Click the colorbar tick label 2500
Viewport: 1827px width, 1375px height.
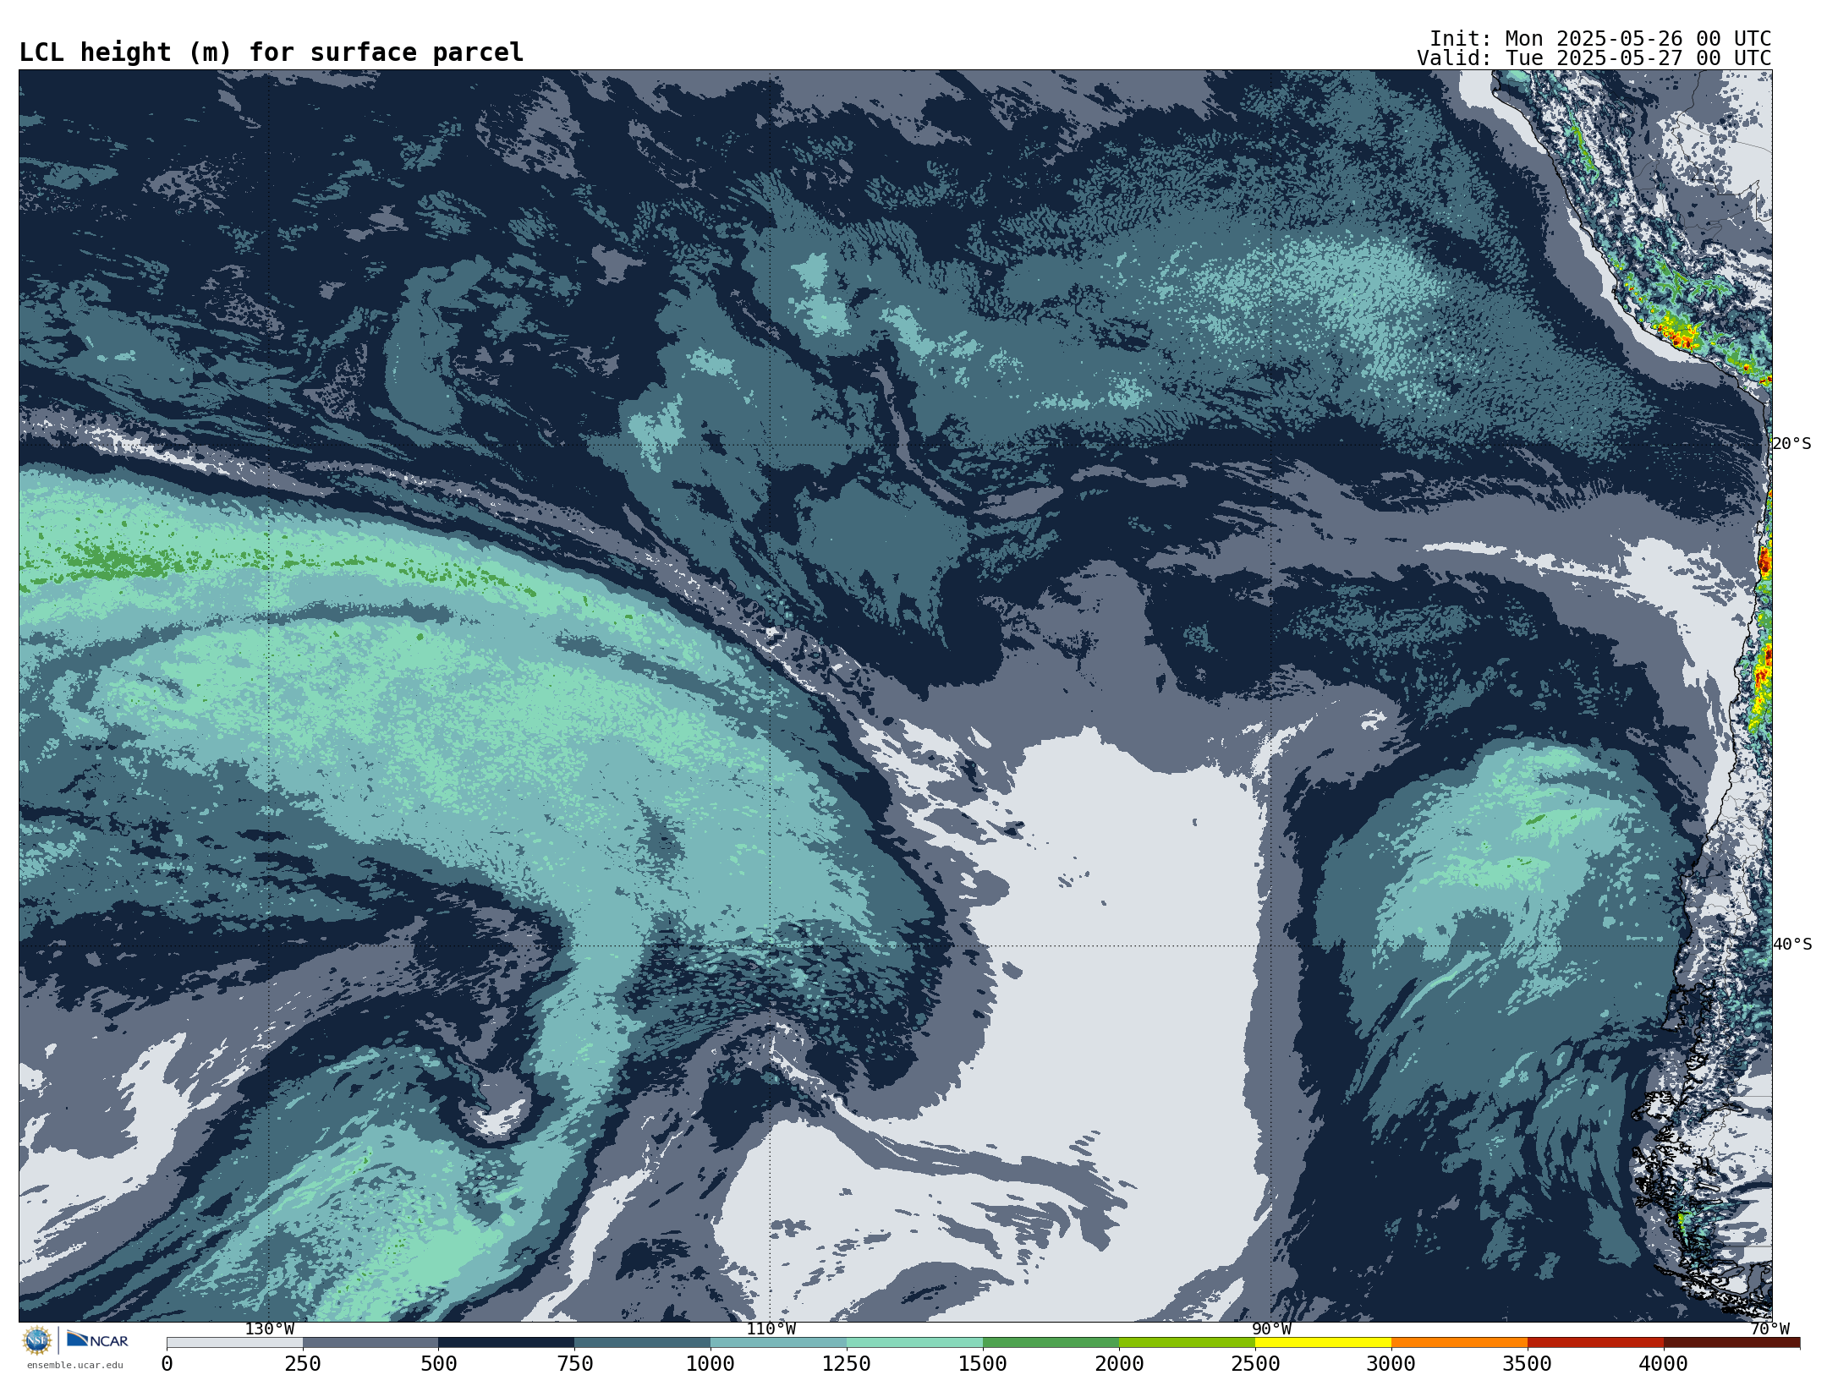tap(1255, 1364)
